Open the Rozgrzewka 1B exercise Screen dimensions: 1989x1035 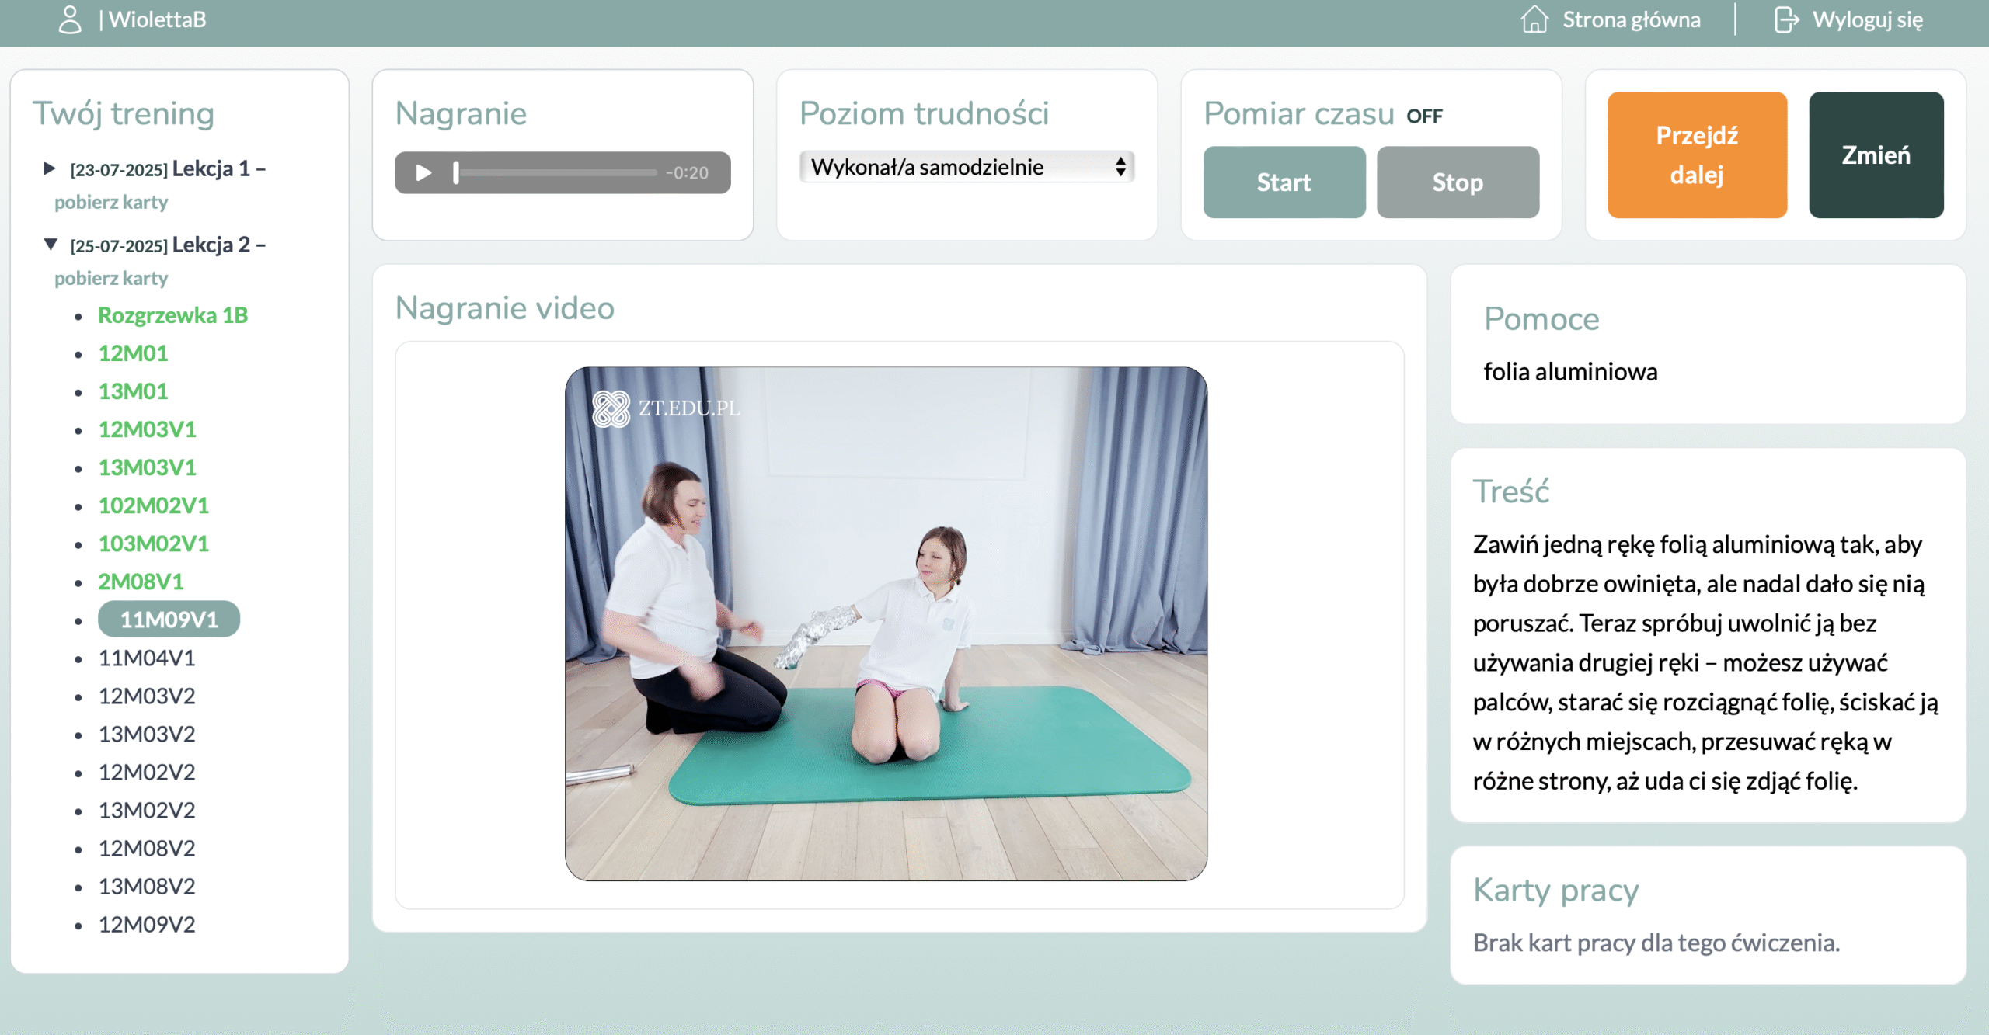click(172, 315)
